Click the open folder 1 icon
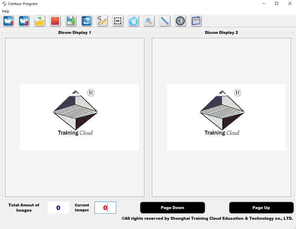This screenshot has width=296, height=229. click(x=8, y=21)
